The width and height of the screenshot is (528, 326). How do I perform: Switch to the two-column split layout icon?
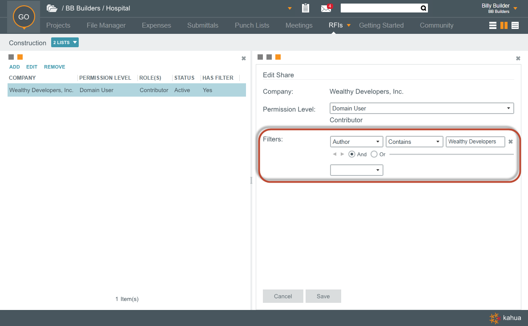(x=504, y=25)
